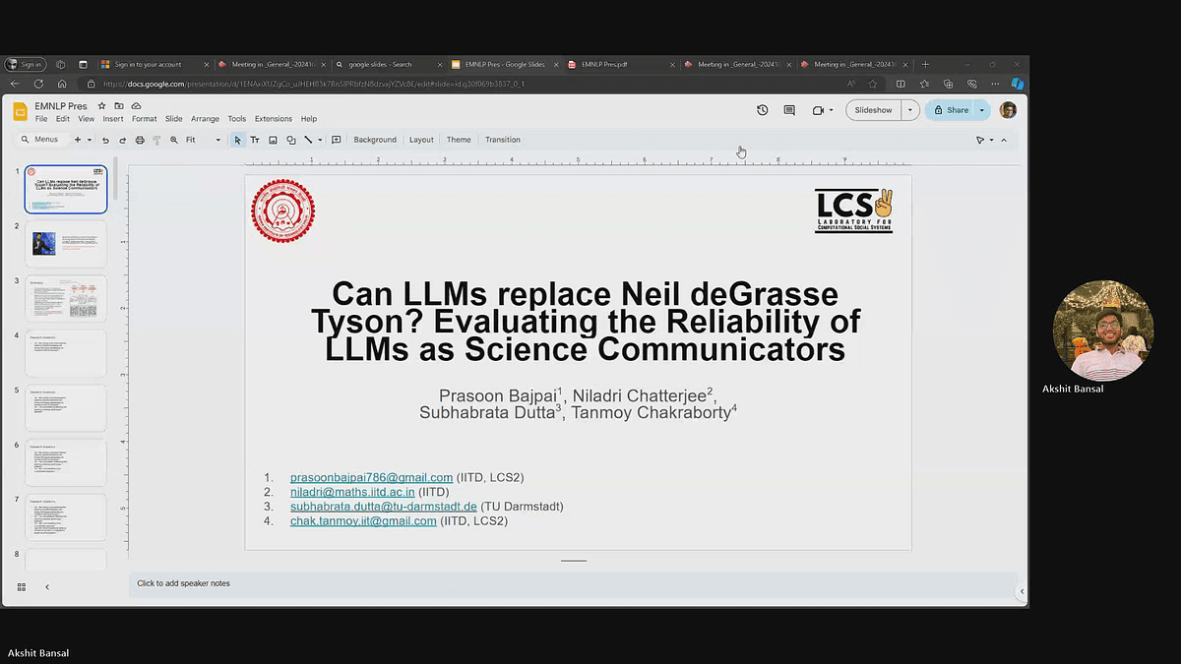
Task: Expand the Line tool dropdown arrow
Action: [x=320, y=140]
